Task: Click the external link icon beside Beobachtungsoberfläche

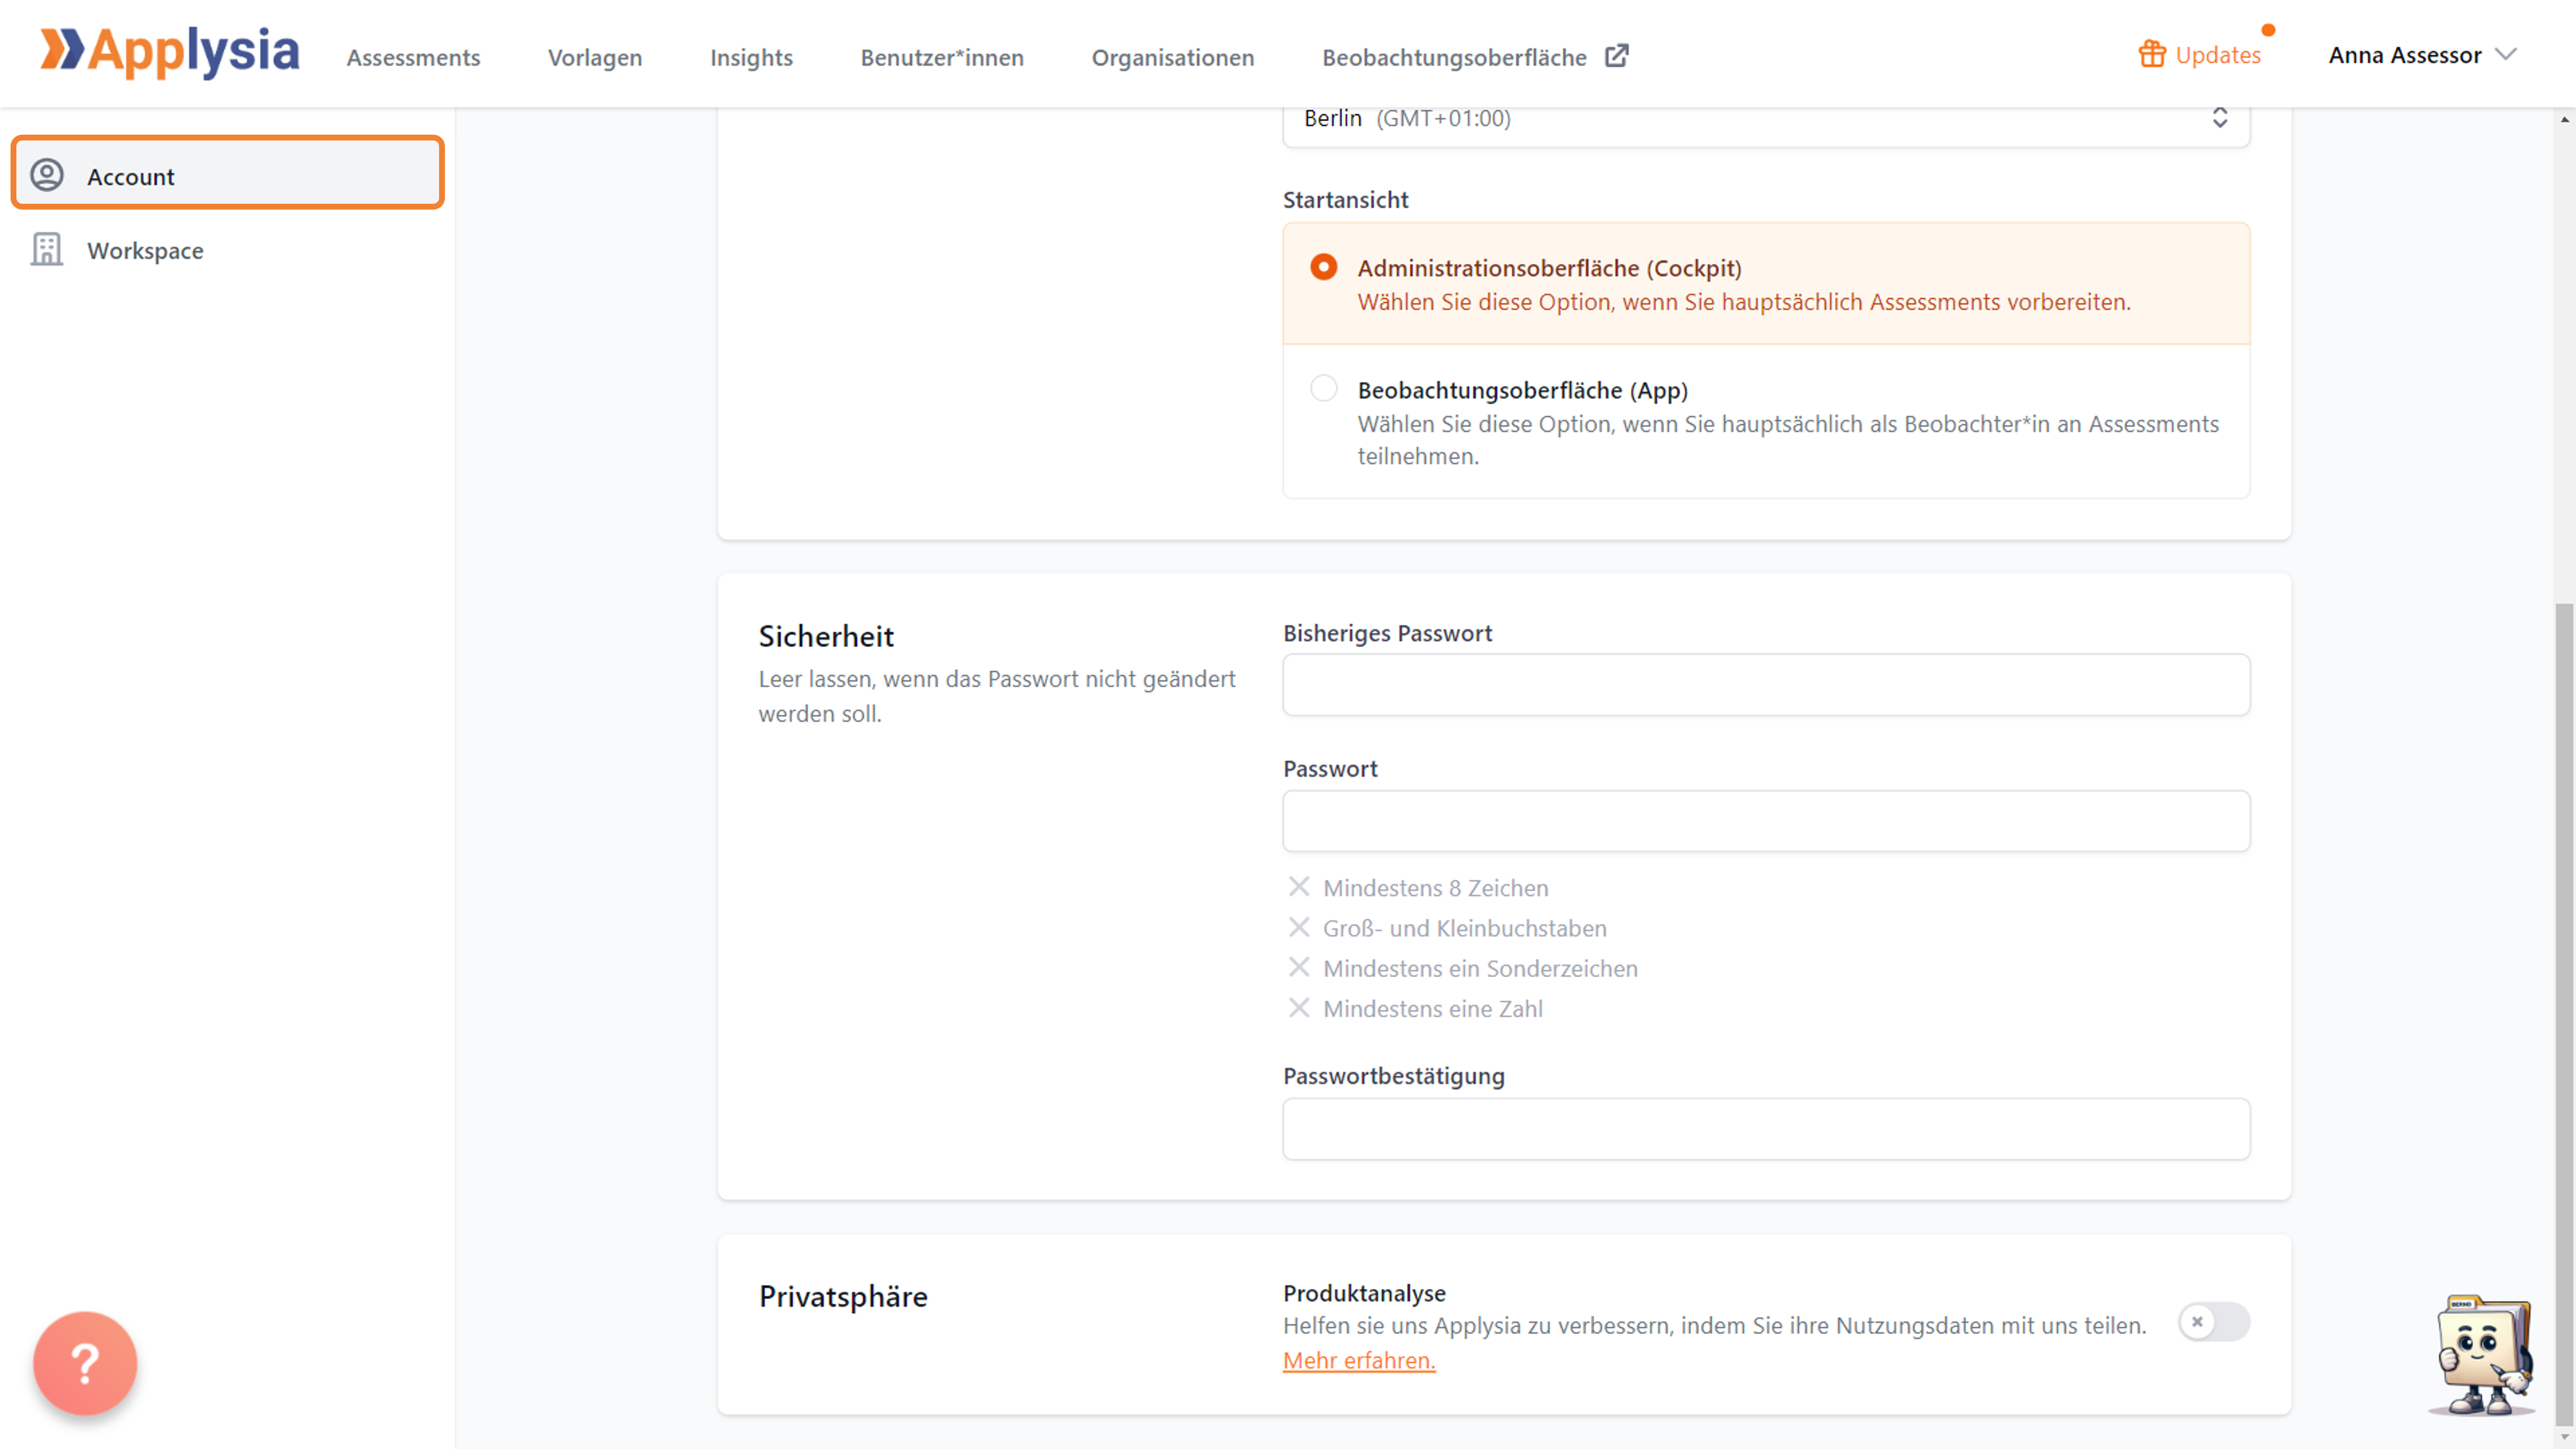Action: click(x=1616, y=56)
